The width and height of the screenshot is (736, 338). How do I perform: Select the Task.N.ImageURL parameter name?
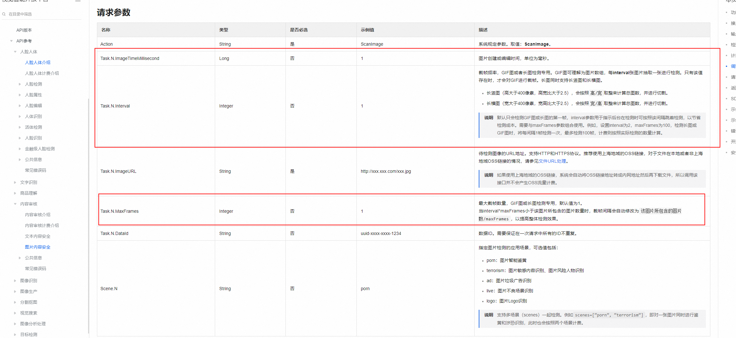click(x=118, y=171)
